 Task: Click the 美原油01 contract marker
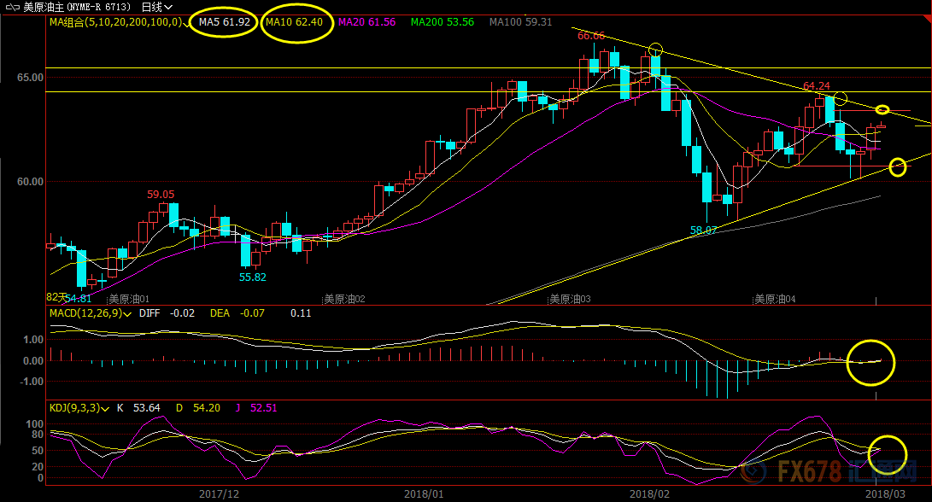129,300
